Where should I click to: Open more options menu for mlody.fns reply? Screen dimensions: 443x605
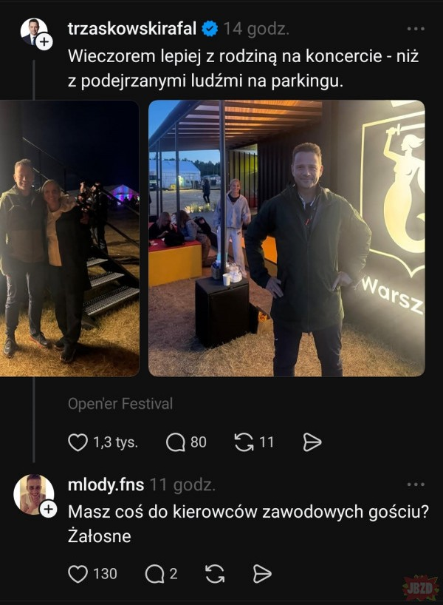tap(416, 484)
